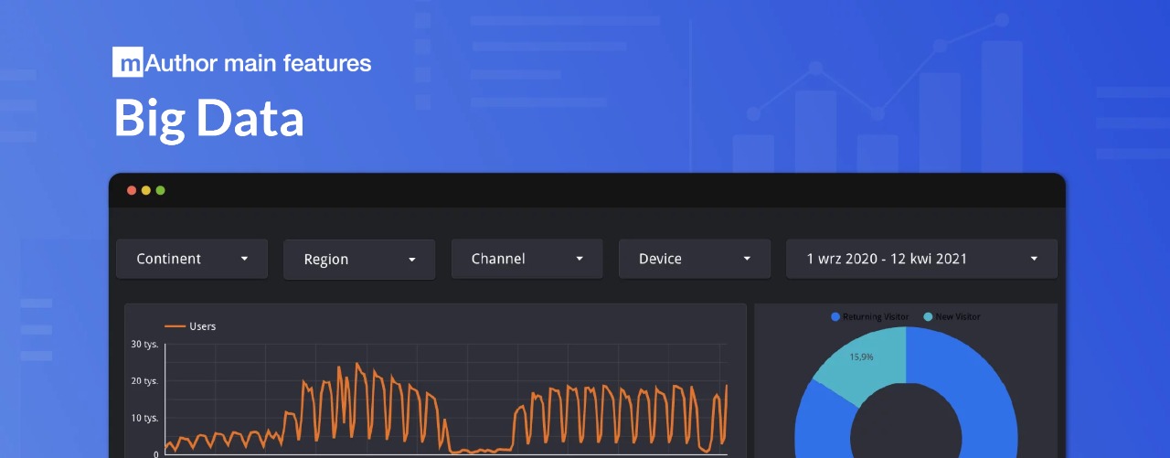1170x458 pixels.
Task: Click the Big Data heading
Action: pyautogui.click(x=209, y=119)
